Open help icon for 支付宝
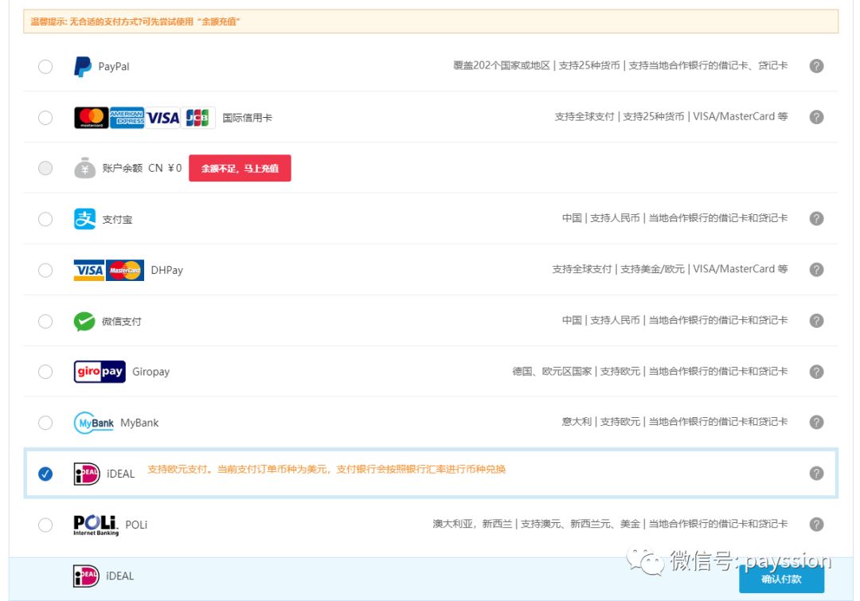The image size is (860, 601). [x=816, y=218]
